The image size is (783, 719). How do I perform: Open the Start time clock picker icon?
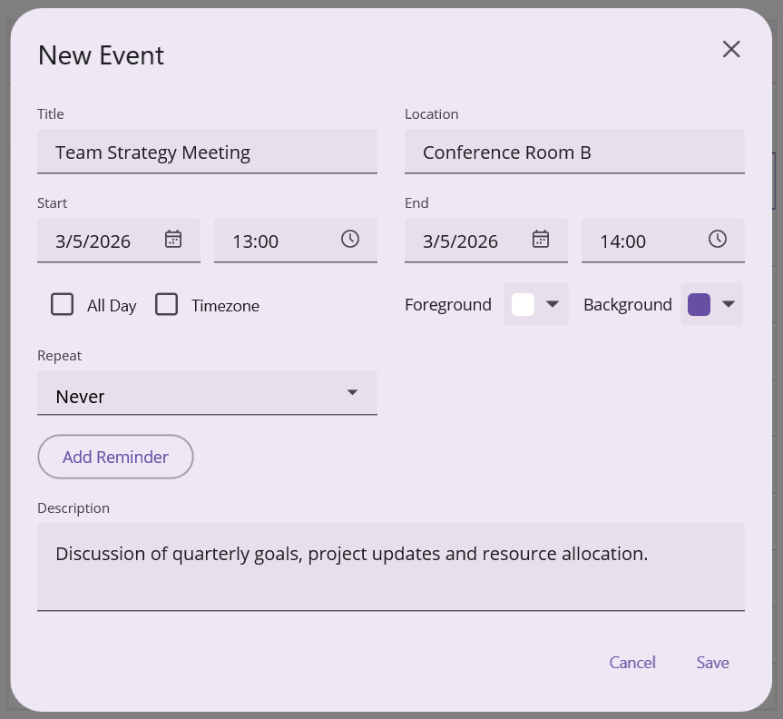350,239
